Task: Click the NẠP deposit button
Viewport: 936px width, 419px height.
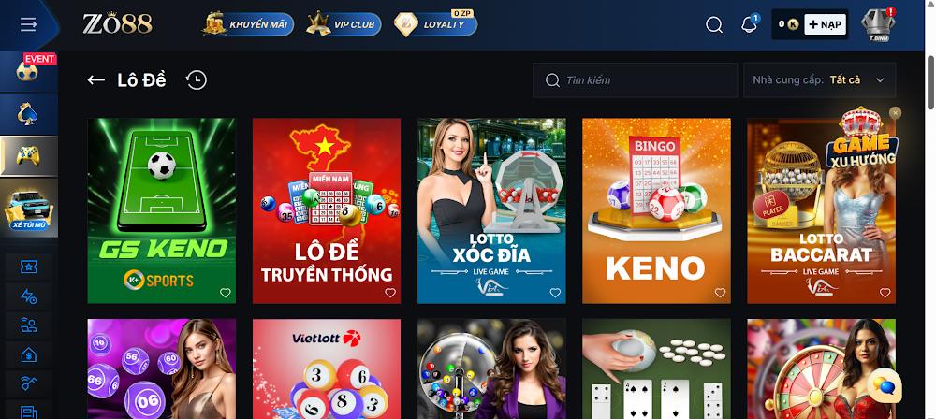Action: click(x=825, y=24)
